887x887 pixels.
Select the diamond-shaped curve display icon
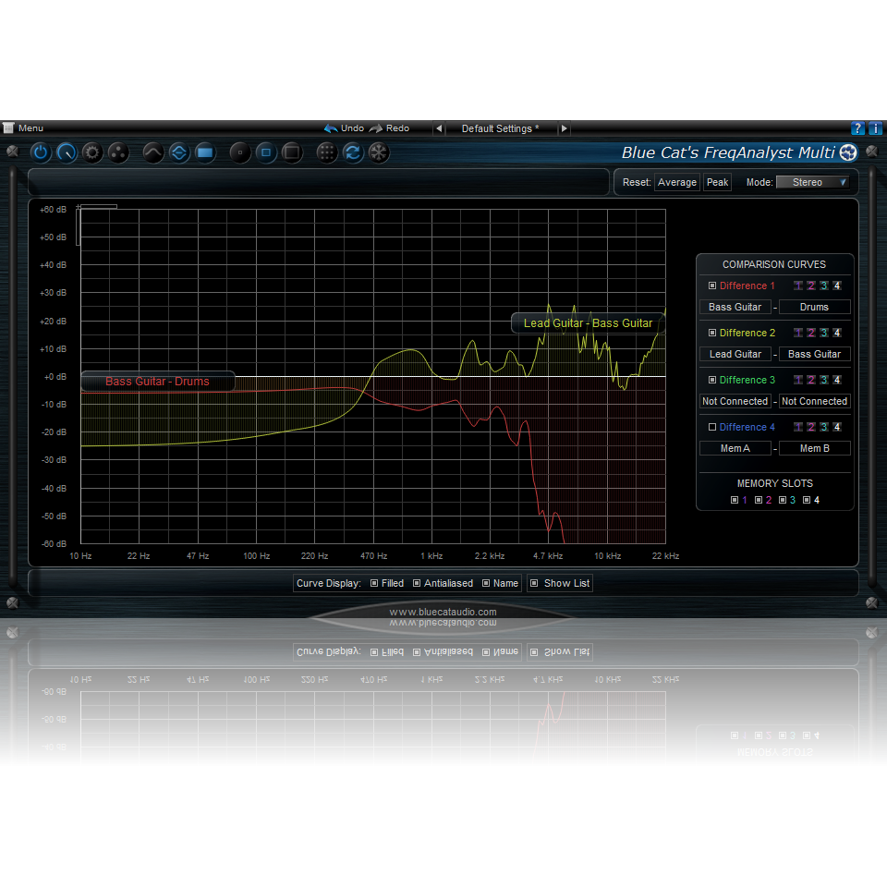178,152
